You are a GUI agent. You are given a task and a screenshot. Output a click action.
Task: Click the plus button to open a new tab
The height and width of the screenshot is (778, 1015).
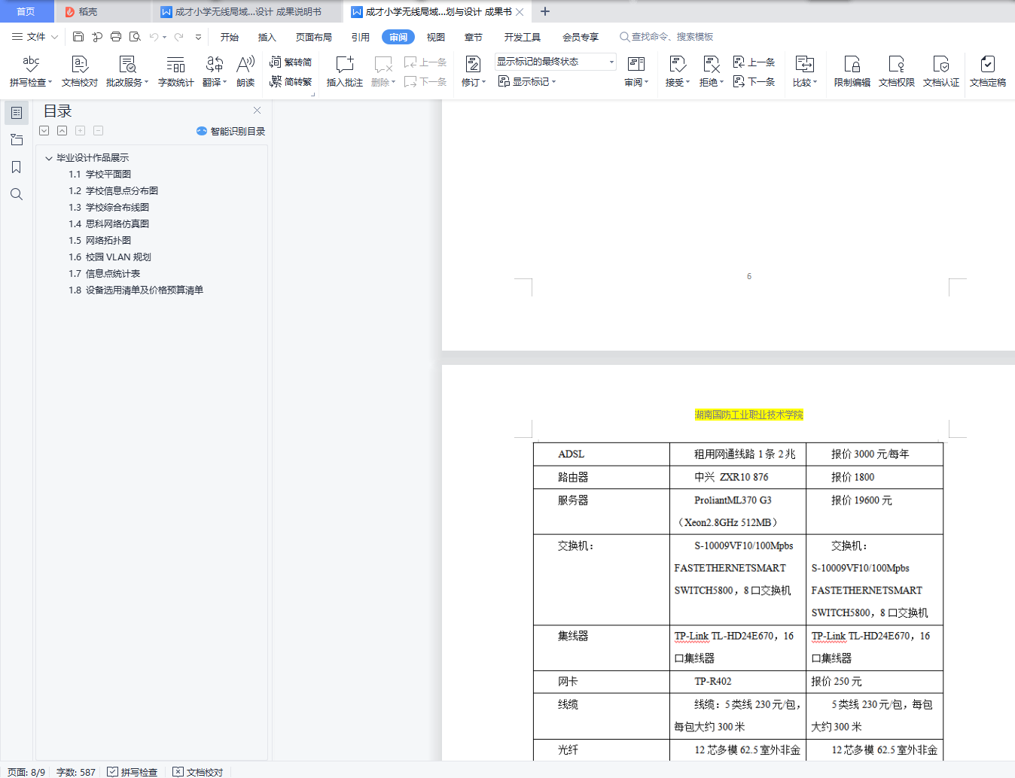point(545,11)
